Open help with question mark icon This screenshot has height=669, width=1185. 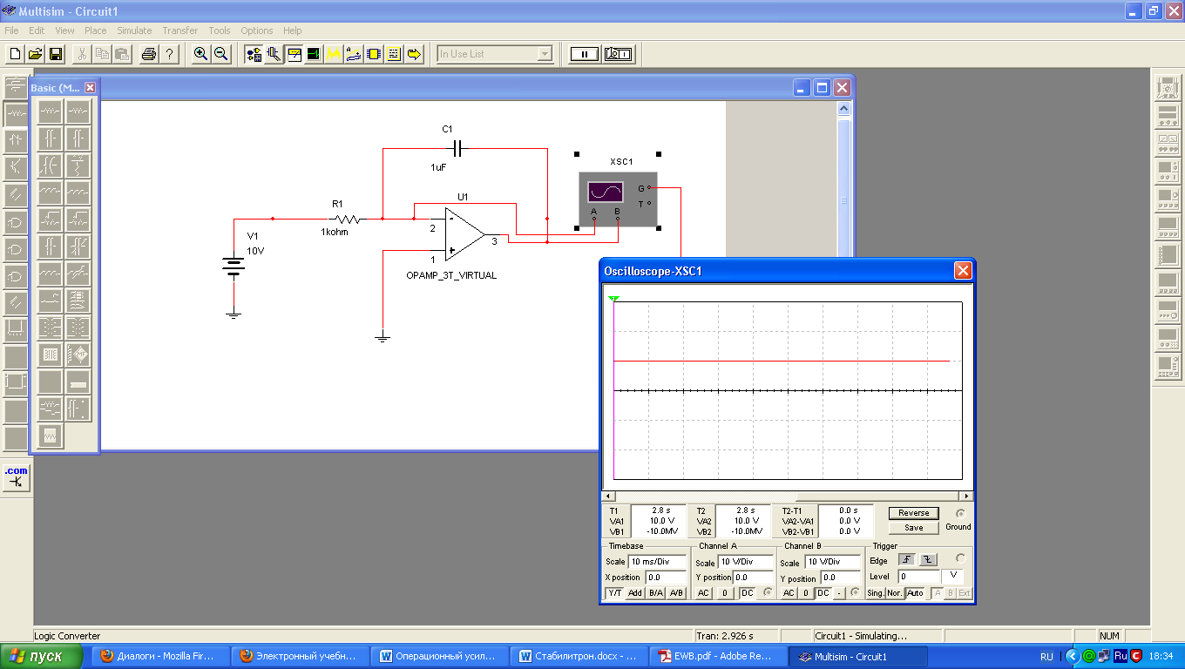click(x=169, y=54)
